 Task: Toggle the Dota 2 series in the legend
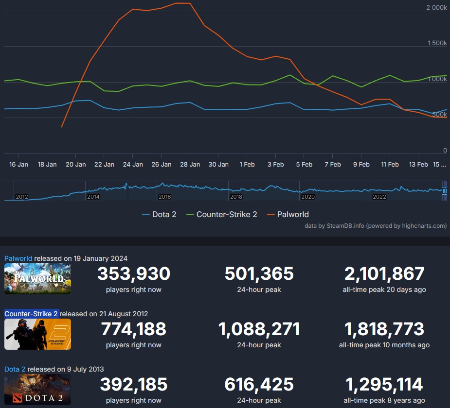coord(159,214)
